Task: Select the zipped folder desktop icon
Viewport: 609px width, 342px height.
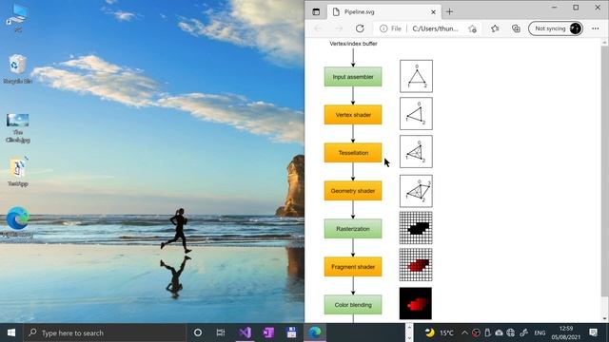Action: [18, 172]
